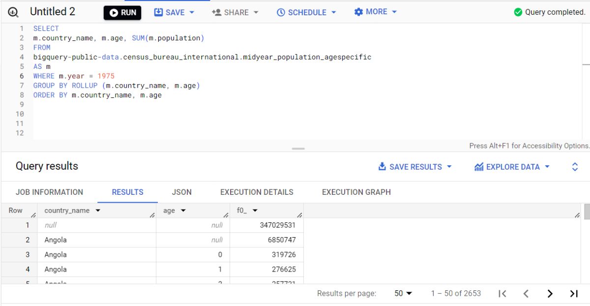Open the EXECUTION GRAPH tab
This screenshot has width=590, height=306.
(x=356, y=192)
